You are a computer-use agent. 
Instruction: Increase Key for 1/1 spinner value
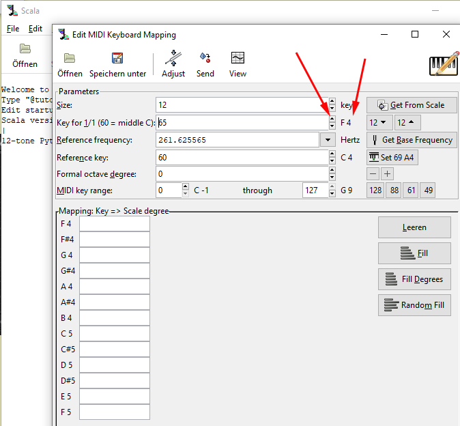[x=332, y=119]
